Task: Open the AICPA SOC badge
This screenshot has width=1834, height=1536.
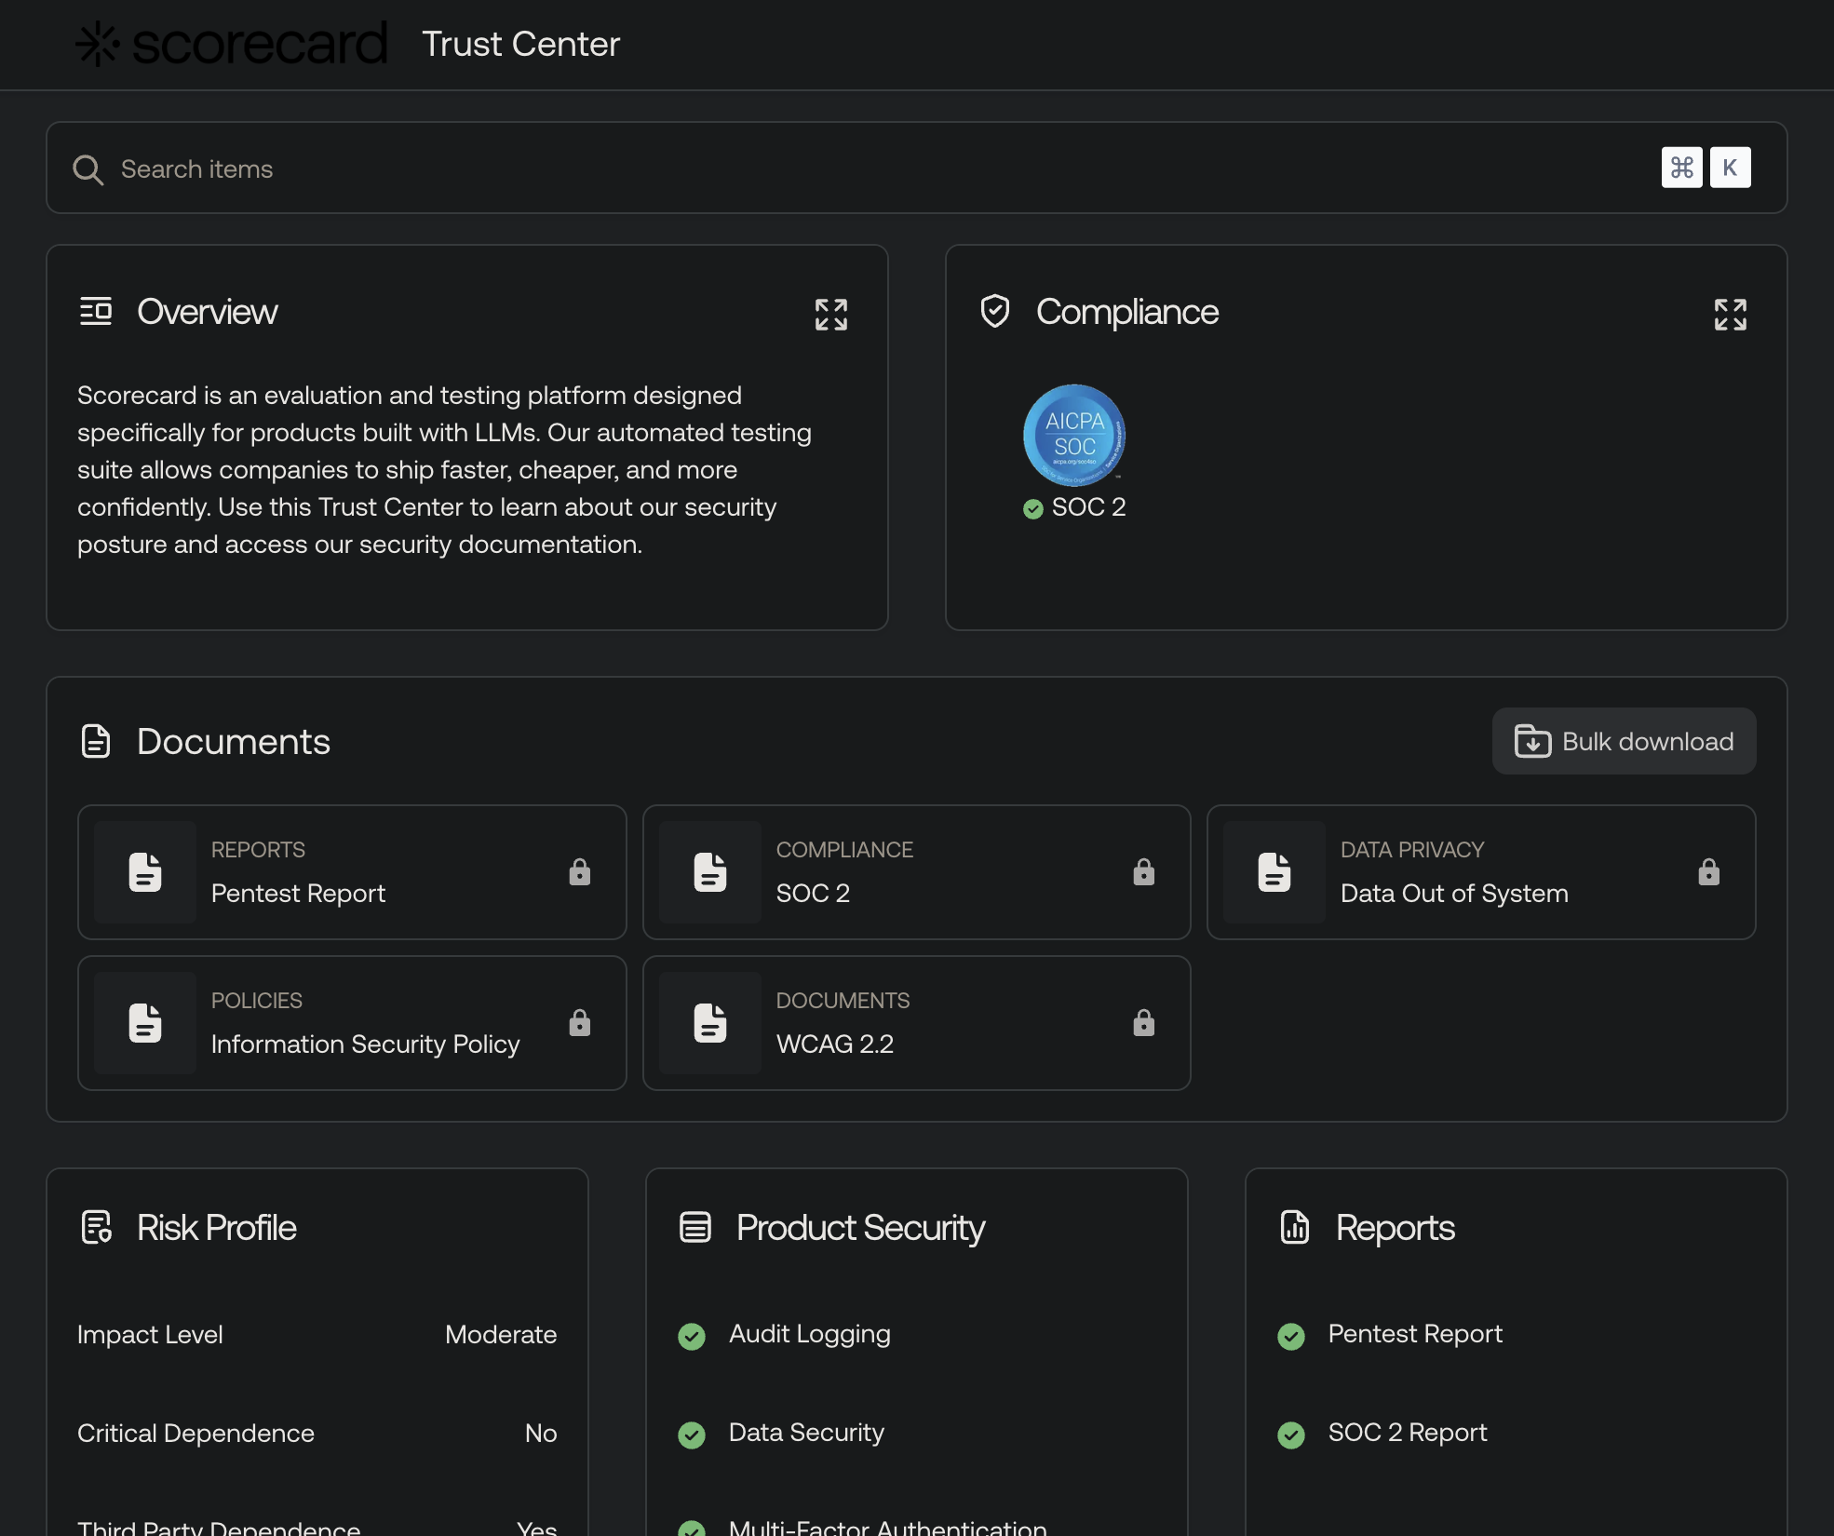Action: point(1074,435)
